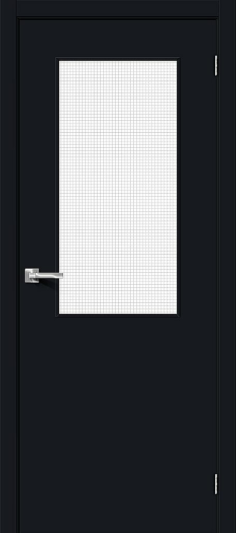This screenshot has height=533, width=236.
Task: Select the bottom edge of glass bead
Action: 118,315
